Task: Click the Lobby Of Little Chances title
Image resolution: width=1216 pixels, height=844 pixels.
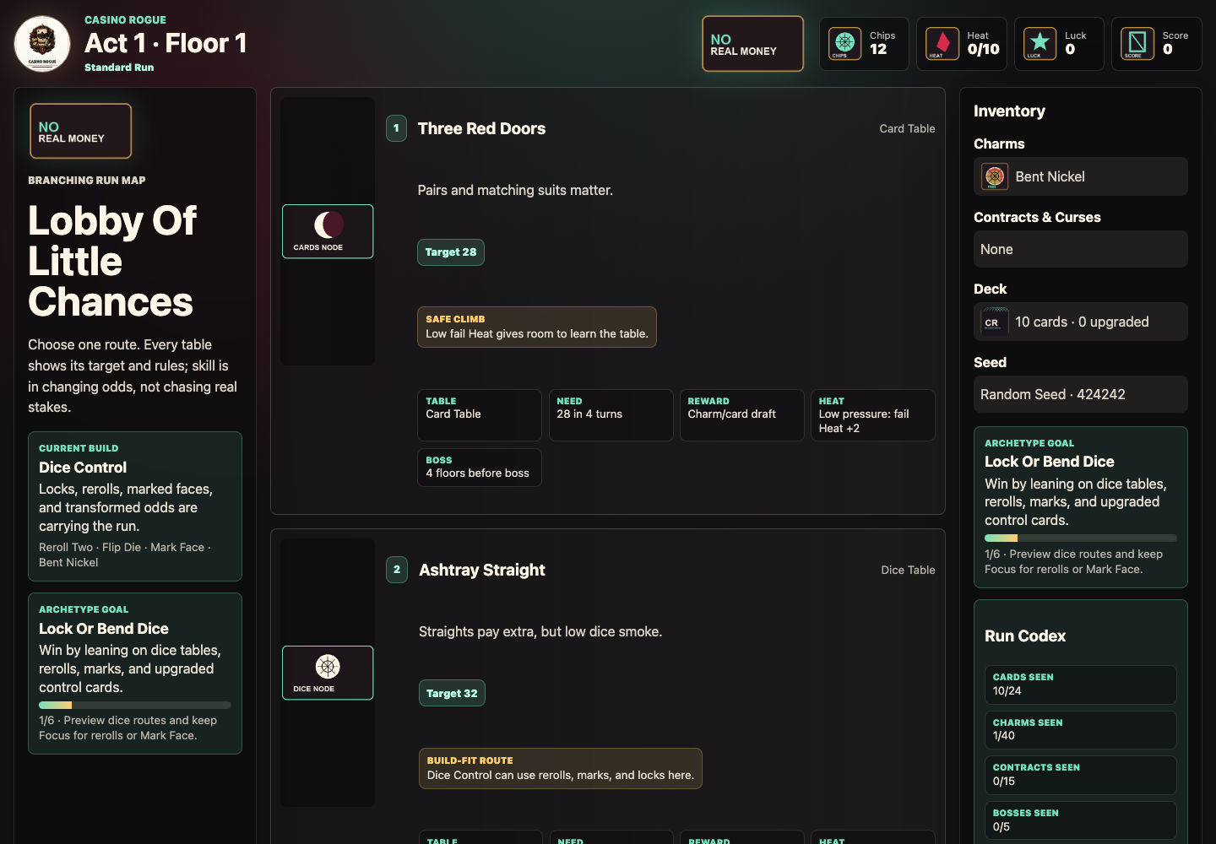Action: (x=112, y=261)
